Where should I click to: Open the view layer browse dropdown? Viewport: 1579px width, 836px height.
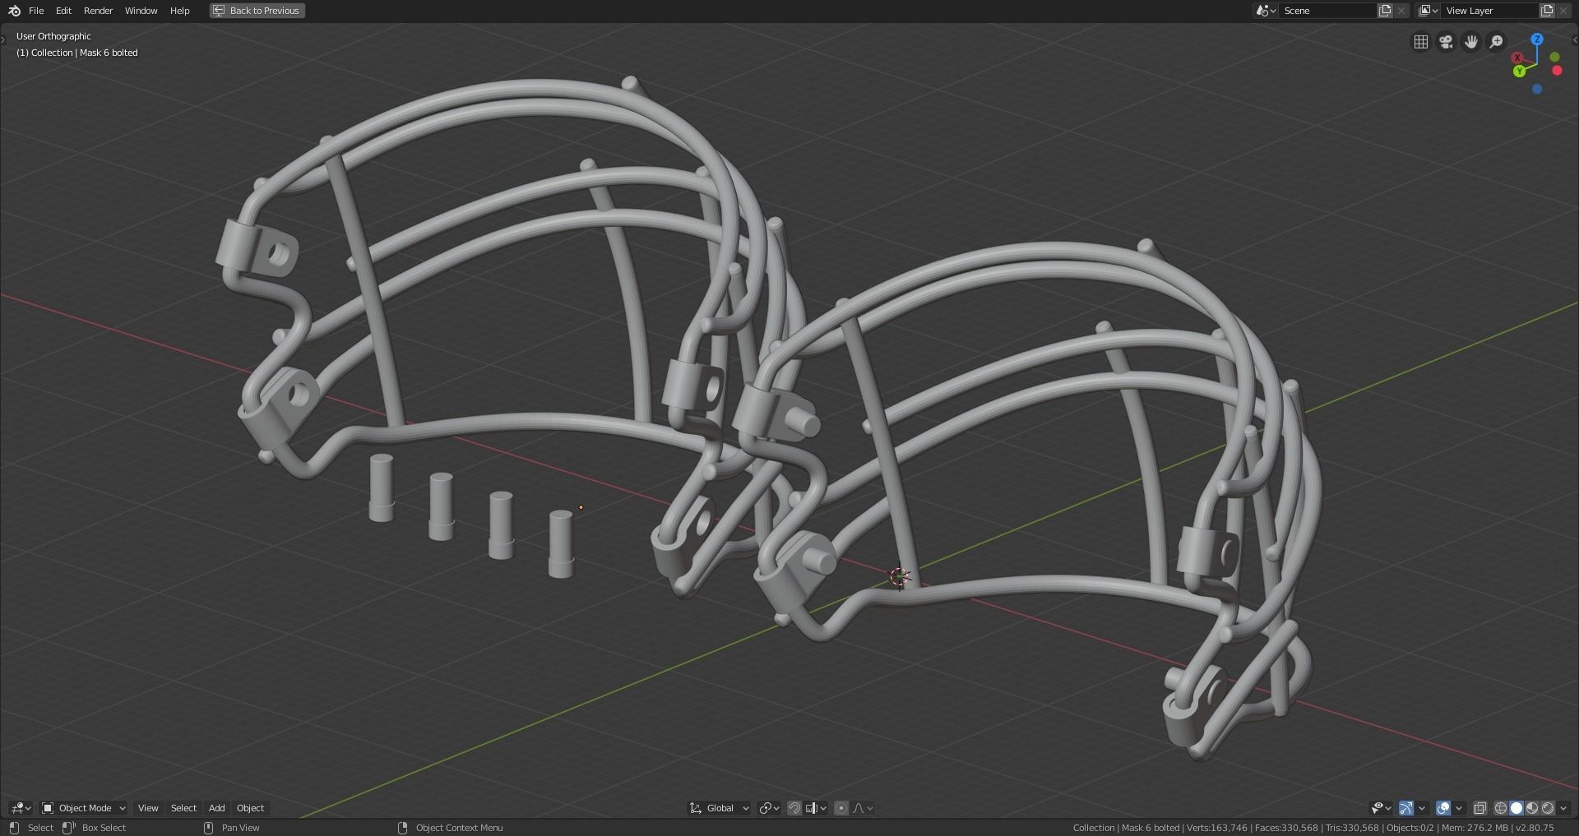(1428, 11)
